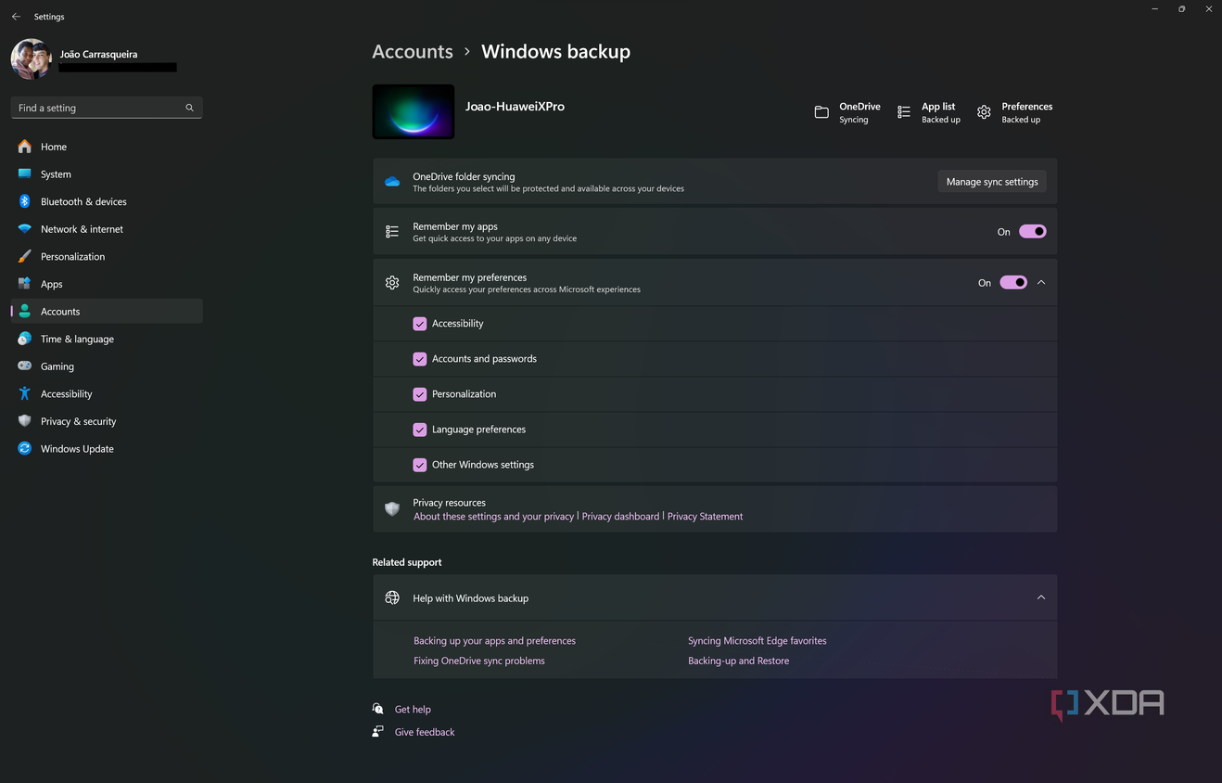1222x783 pixels.
Task: Click the Joao-HuaweiXPro device wallpaper thumbnail
Action: click(414, 112)
